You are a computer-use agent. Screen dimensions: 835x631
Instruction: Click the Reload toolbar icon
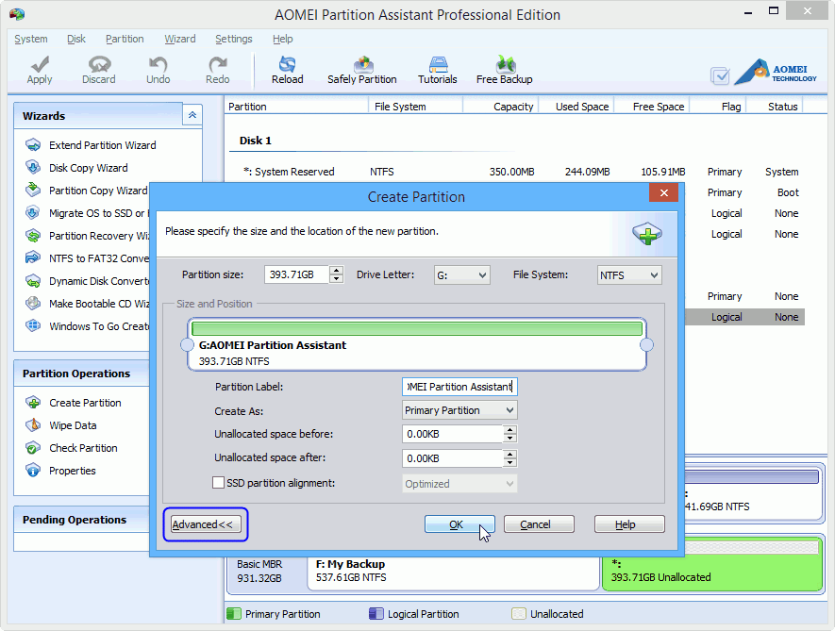(x=287, y=70)
